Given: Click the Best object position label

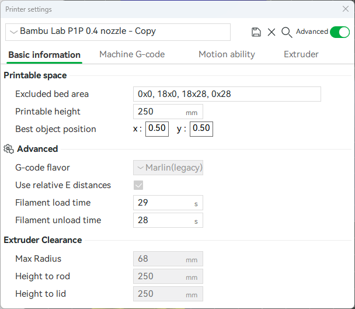Looking at the screenshot, I should coord(55,129).
